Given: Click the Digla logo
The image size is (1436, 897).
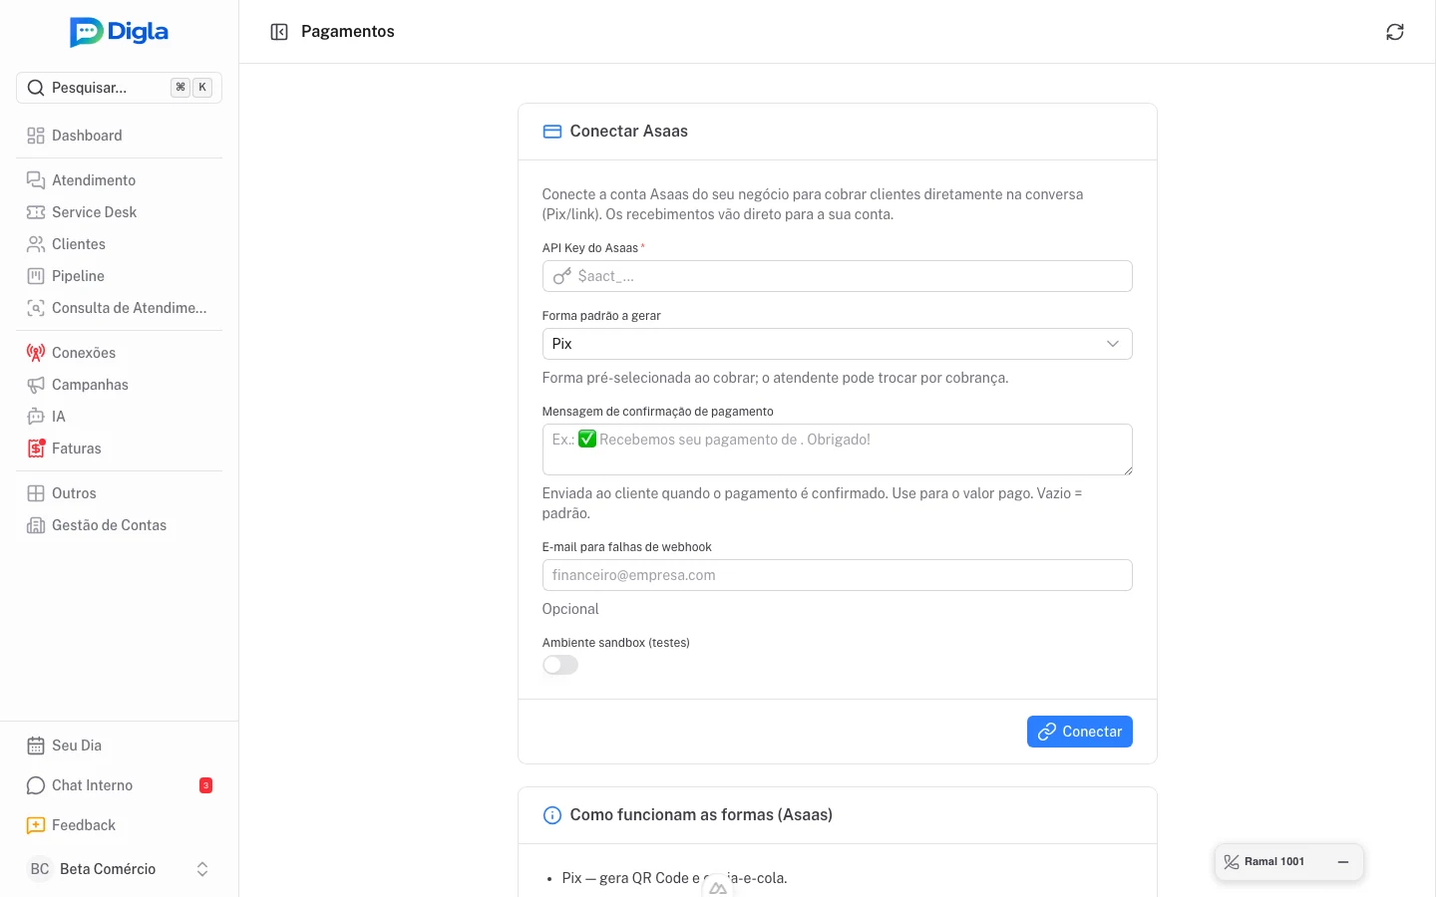Looking at the screenshot, I should 119,32.
